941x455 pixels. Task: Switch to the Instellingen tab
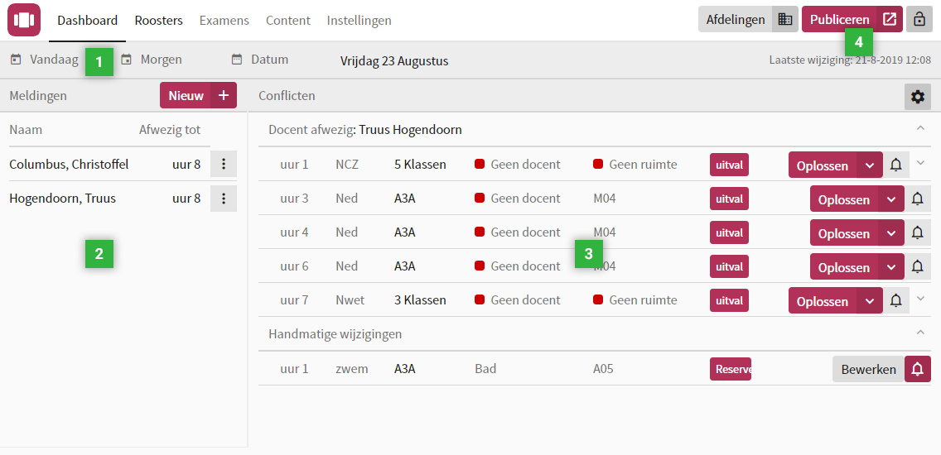point(359,21)
